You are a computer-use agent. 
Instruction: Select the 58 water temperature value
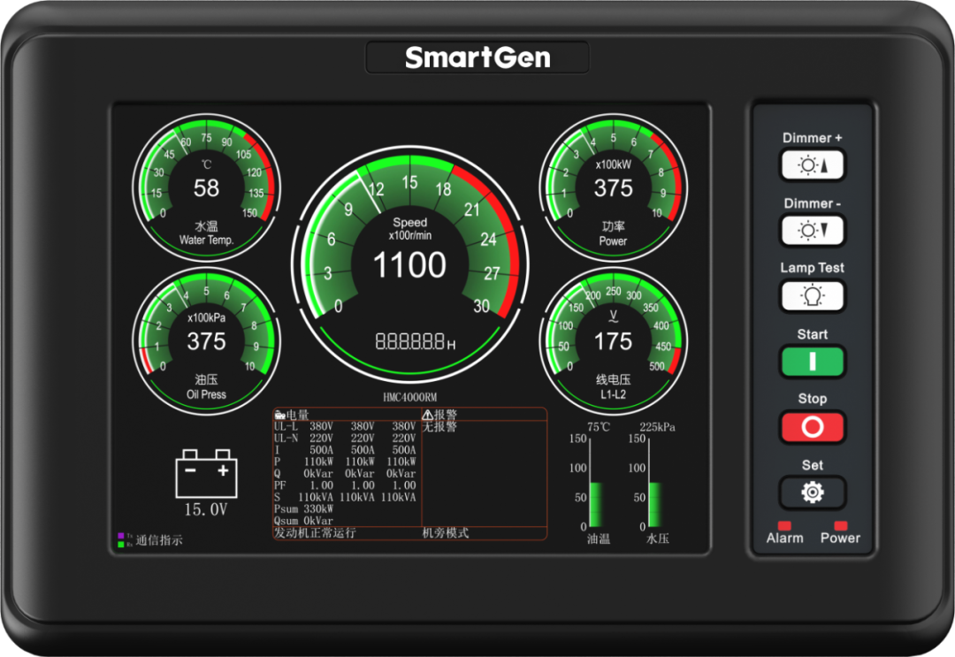tap(206, 188)
